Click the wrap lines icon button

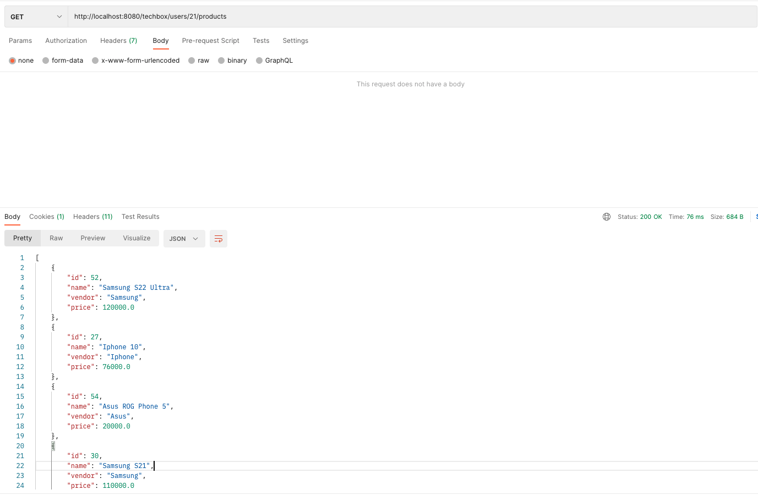(219, 239)
